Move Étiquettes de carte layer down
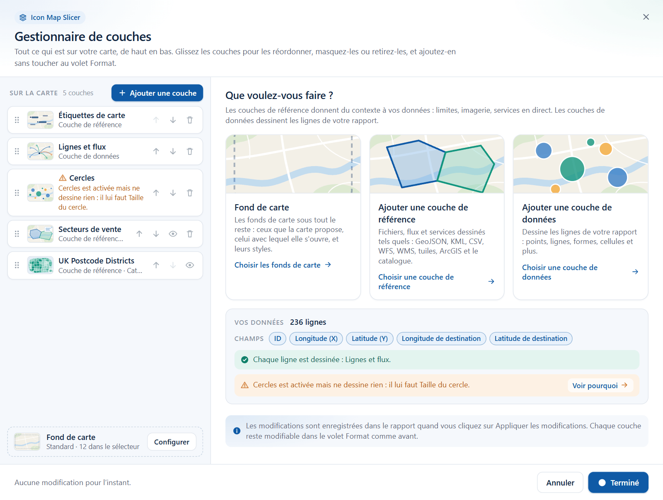 click(173, 120)
